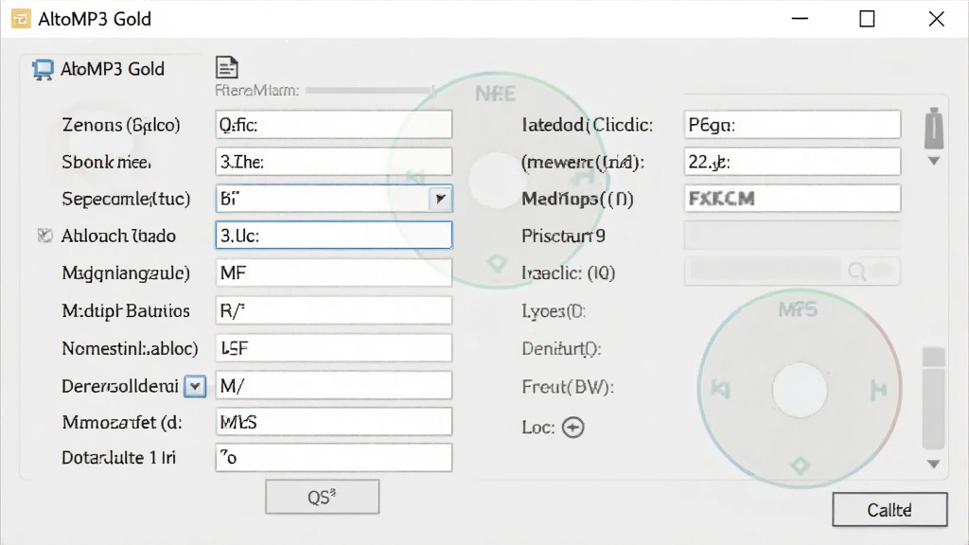Click the bottom scroll down arrow at right
The height and width of the screenshot is (545, 969).
coord(933,464)
